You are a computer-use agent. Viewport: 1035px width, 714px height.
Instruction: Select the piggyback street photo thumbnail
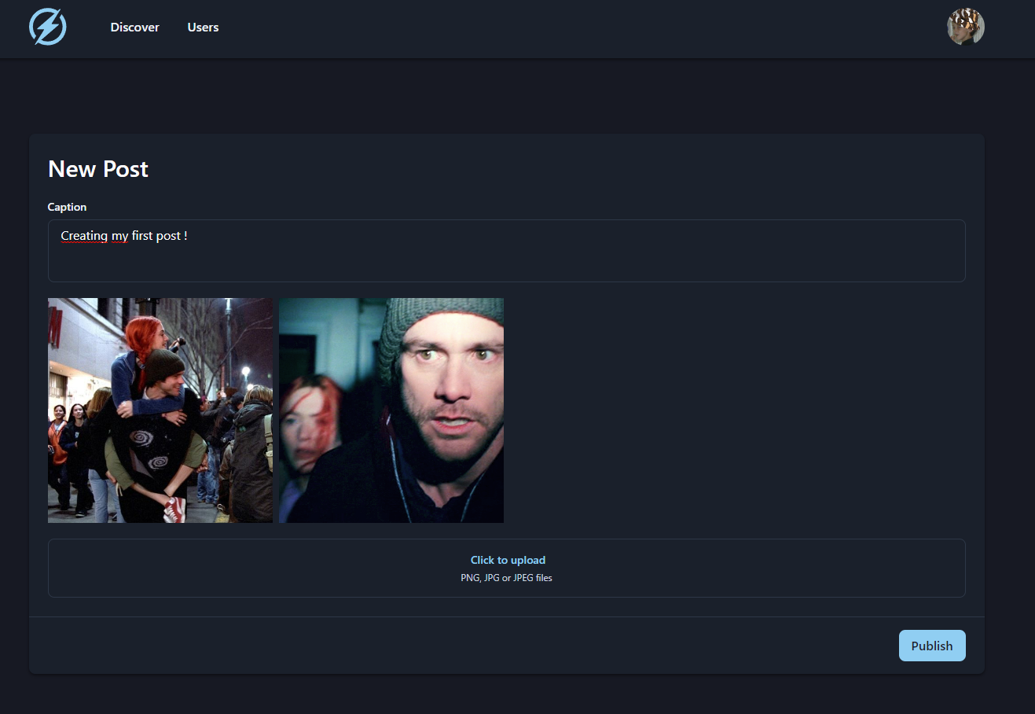coord(160,410)
